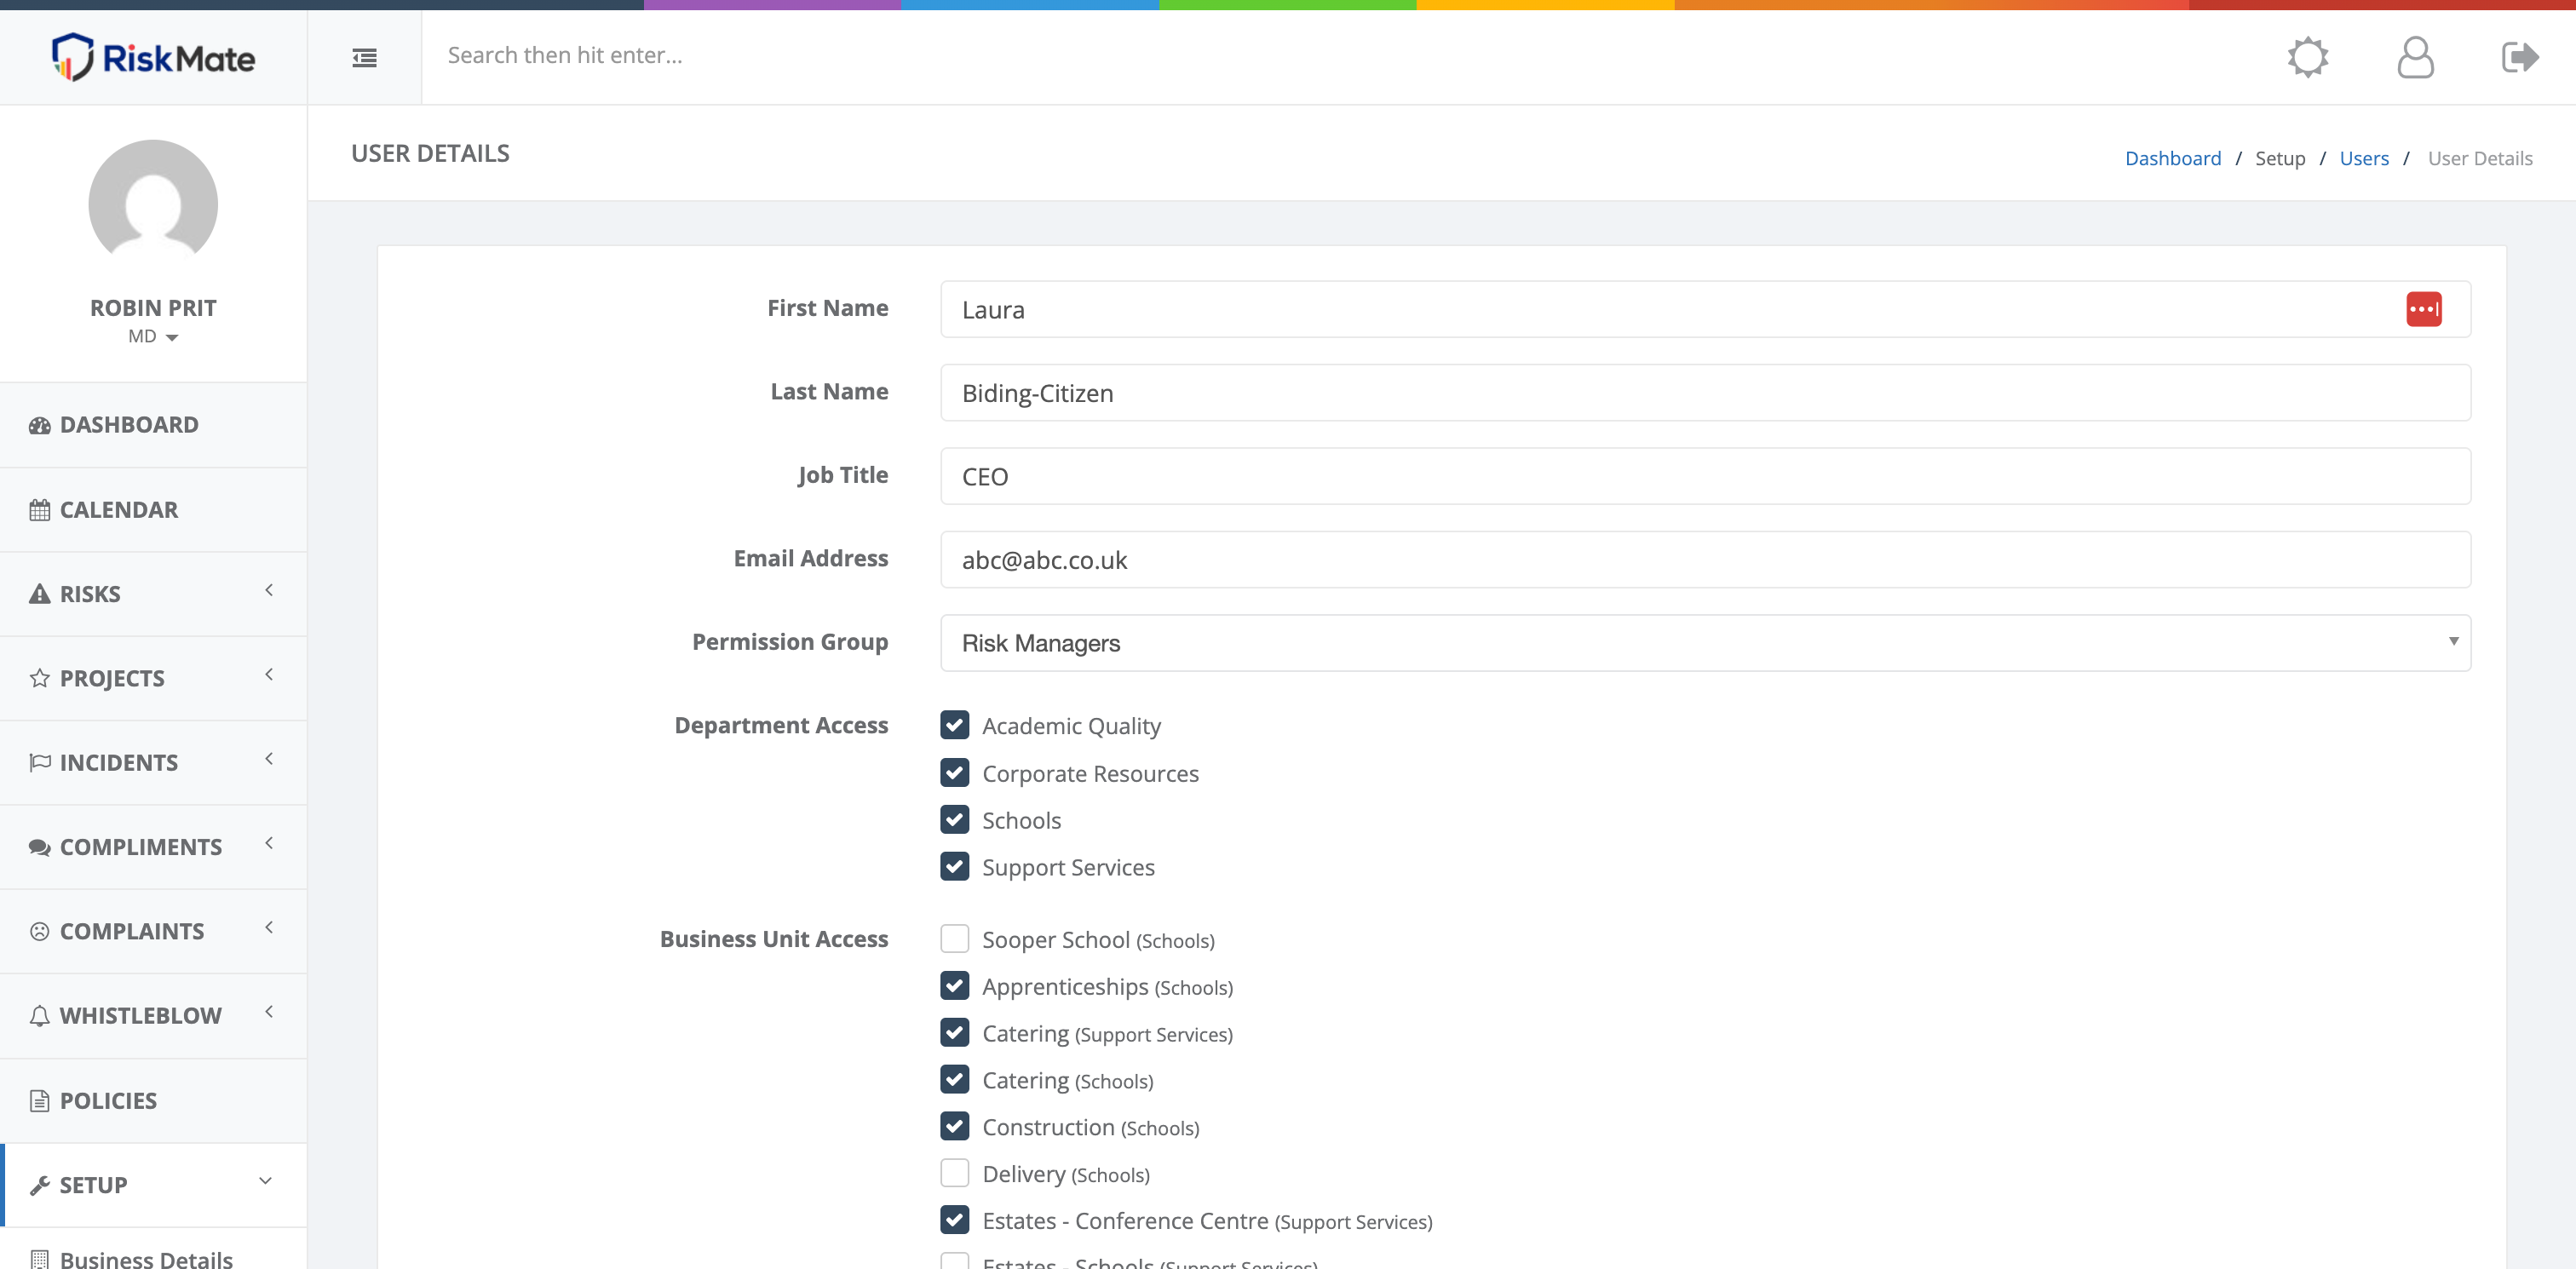2576x1269 pixels.
Task: Uncheck Apprenticeships (Schools) checkbox
Action: 954,986
